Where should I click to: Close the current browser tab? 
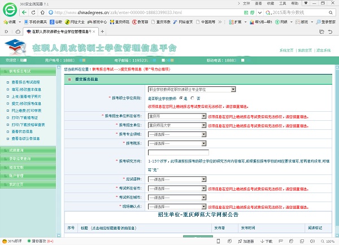point(94,32)
